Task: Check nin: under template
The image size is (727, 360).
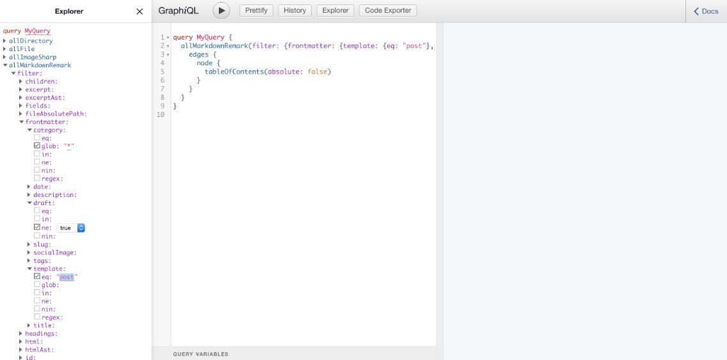Action: [37, 309]
